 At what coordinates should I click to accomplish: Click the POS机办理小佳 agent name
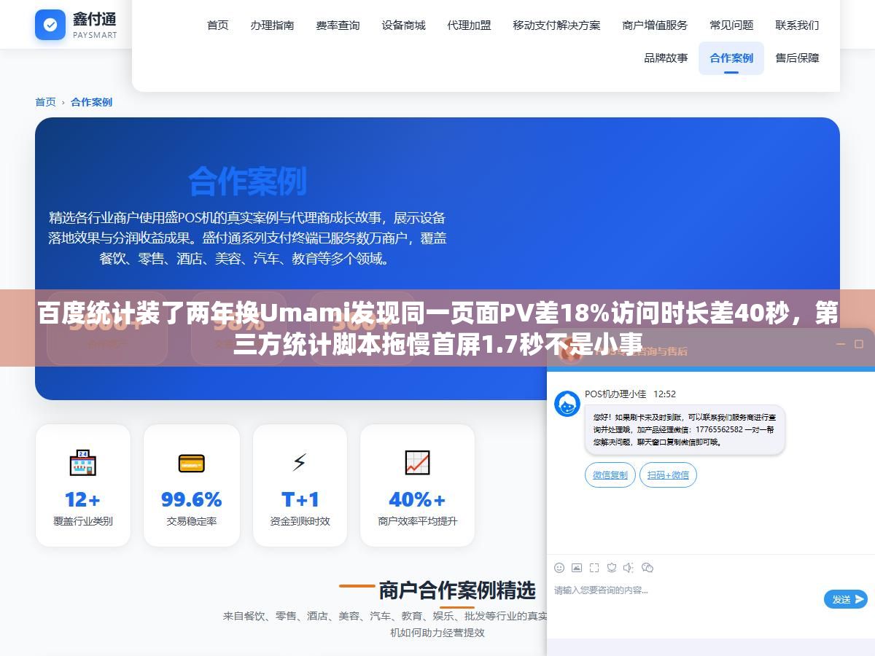(x=615, y=394)
